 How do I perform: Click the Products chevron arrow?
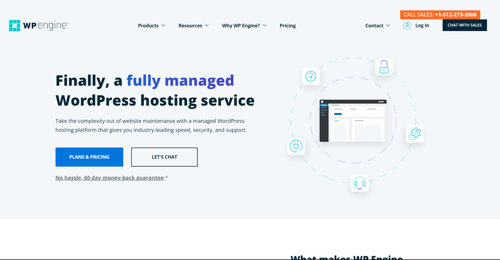(x=164, y=26)
